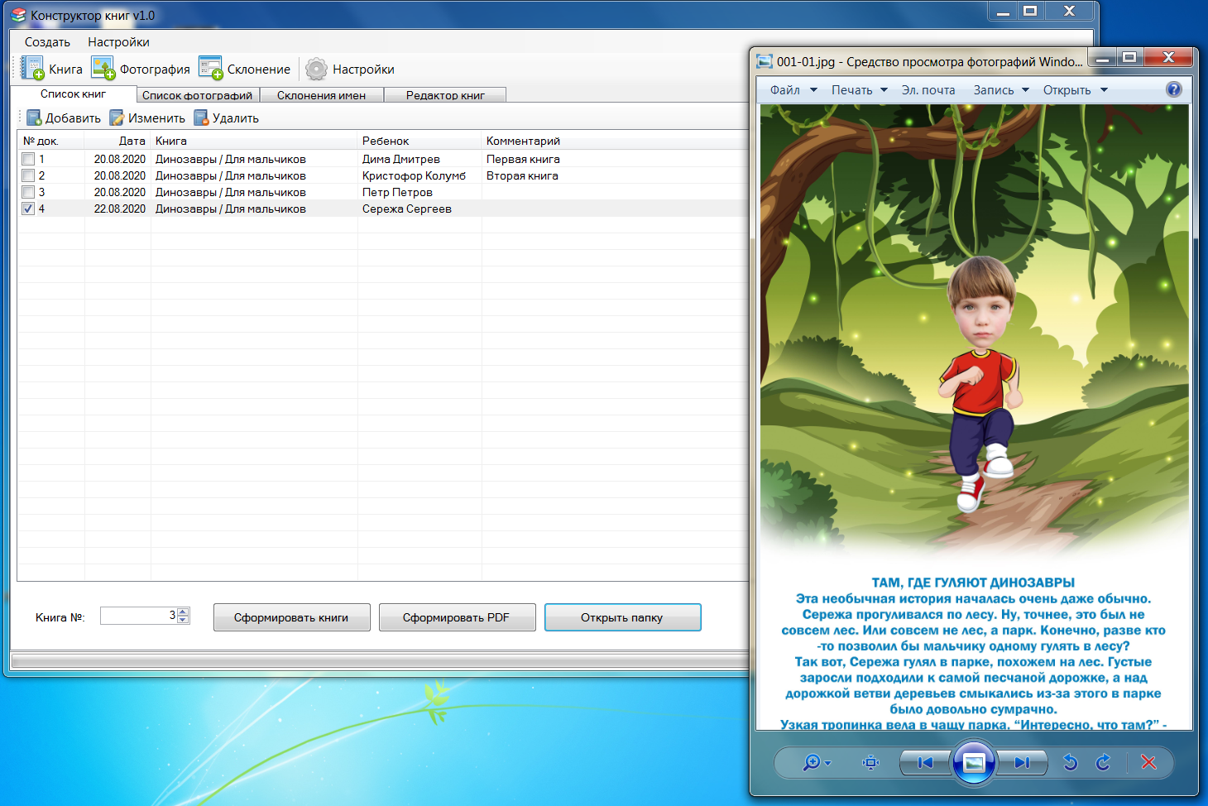Click the Ребенок column header

419,141
